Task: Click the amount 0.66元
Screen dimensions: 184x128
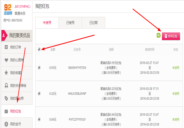Action: click(53, 120)
